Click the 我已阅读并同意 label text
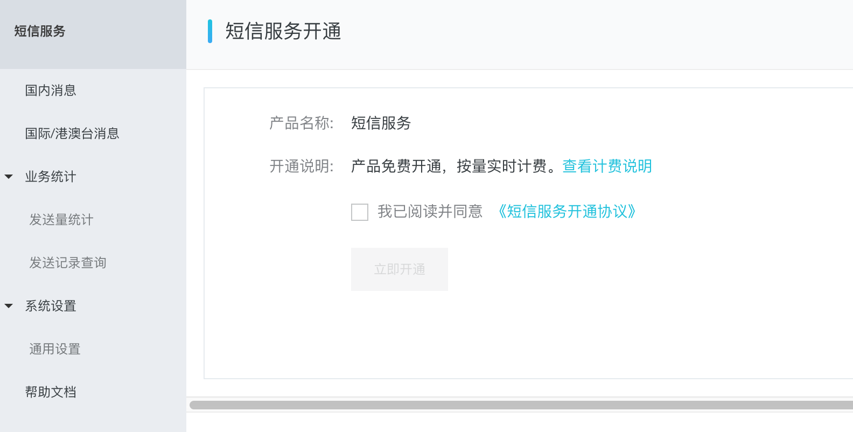This screenshot has height=432, width=853. point(430,211)
